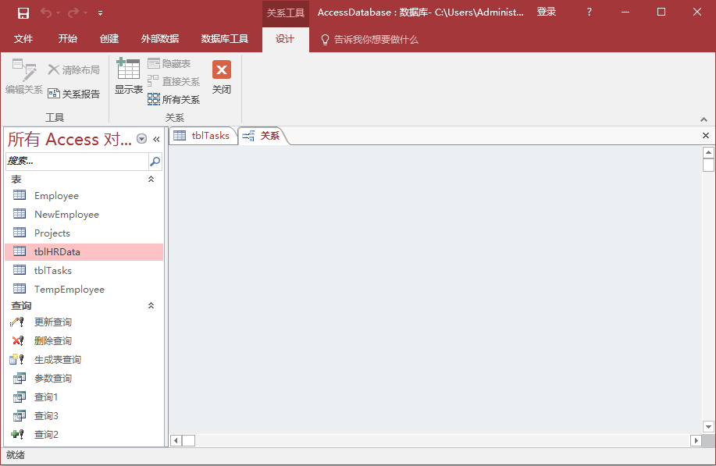Click the horizontal scrollbar right arrow
716x466 pixels.
point(696,441)
